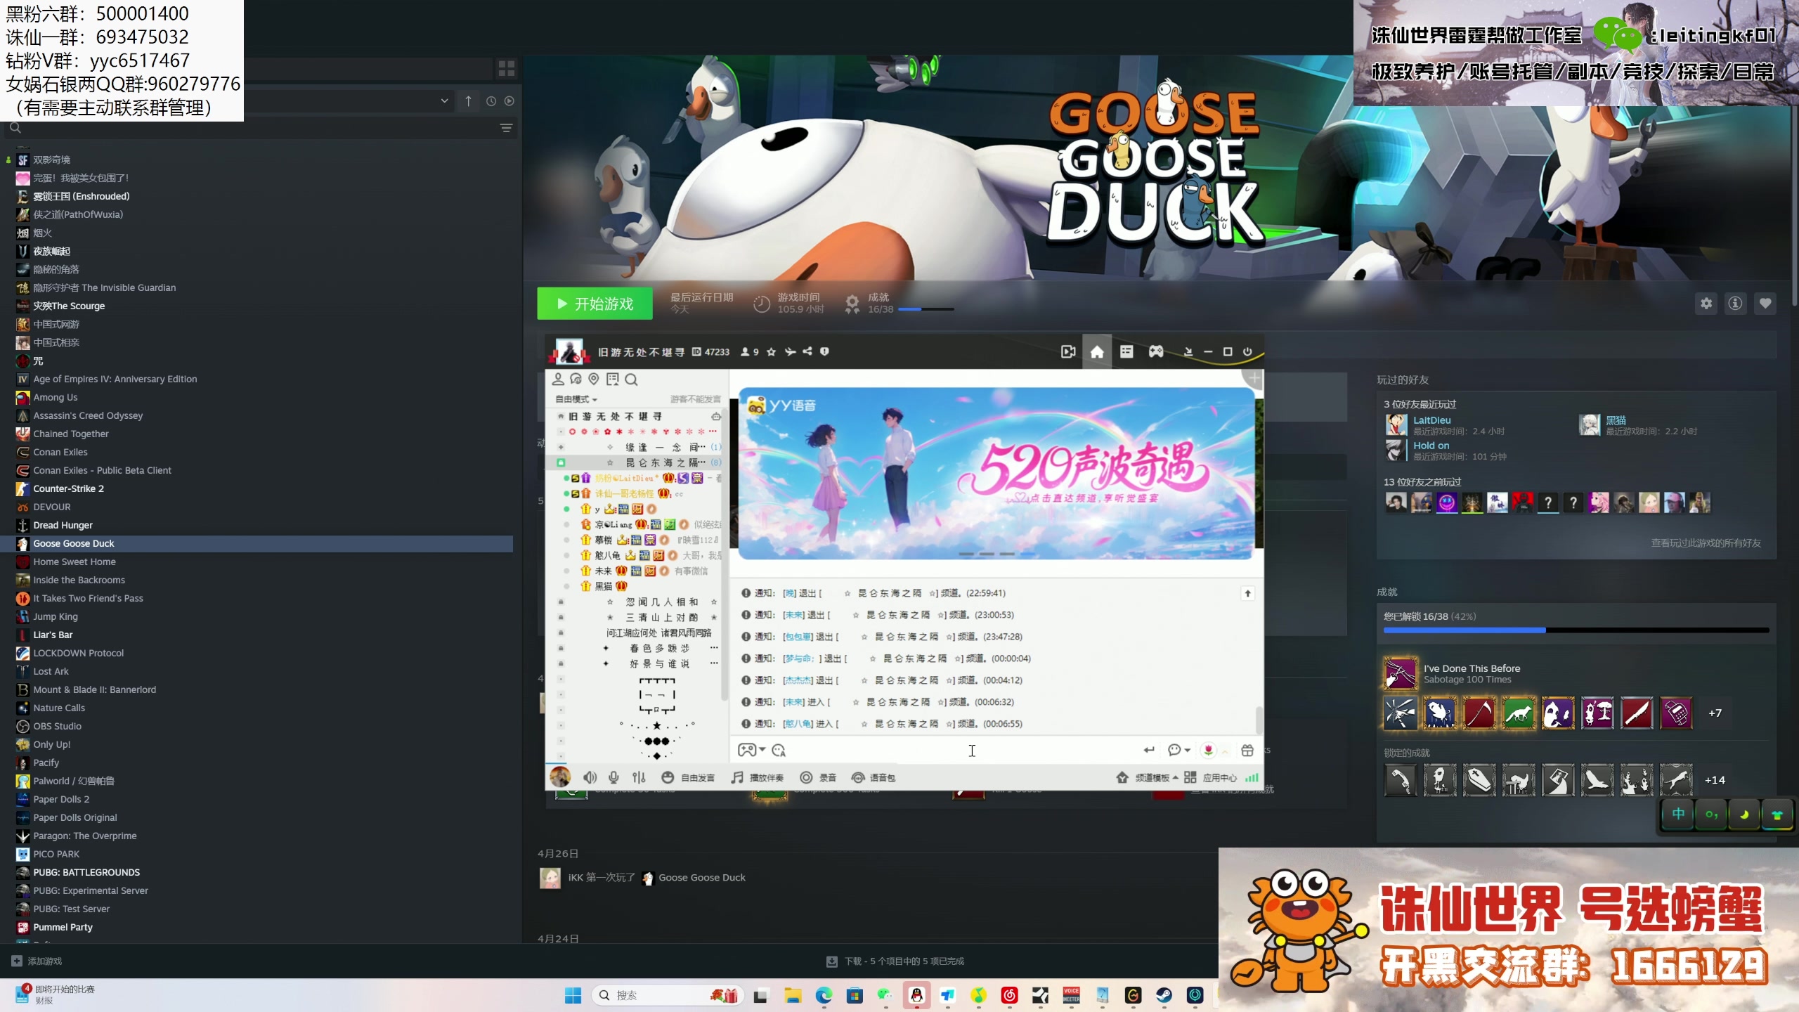Open LaitDieu friend profile link
The image size is (1799, 1012).
coord(1431,420)
